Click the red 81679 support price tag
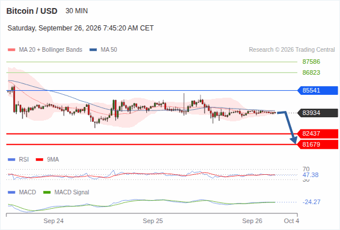This screenshot has height=230, width=340. (318, 144)
